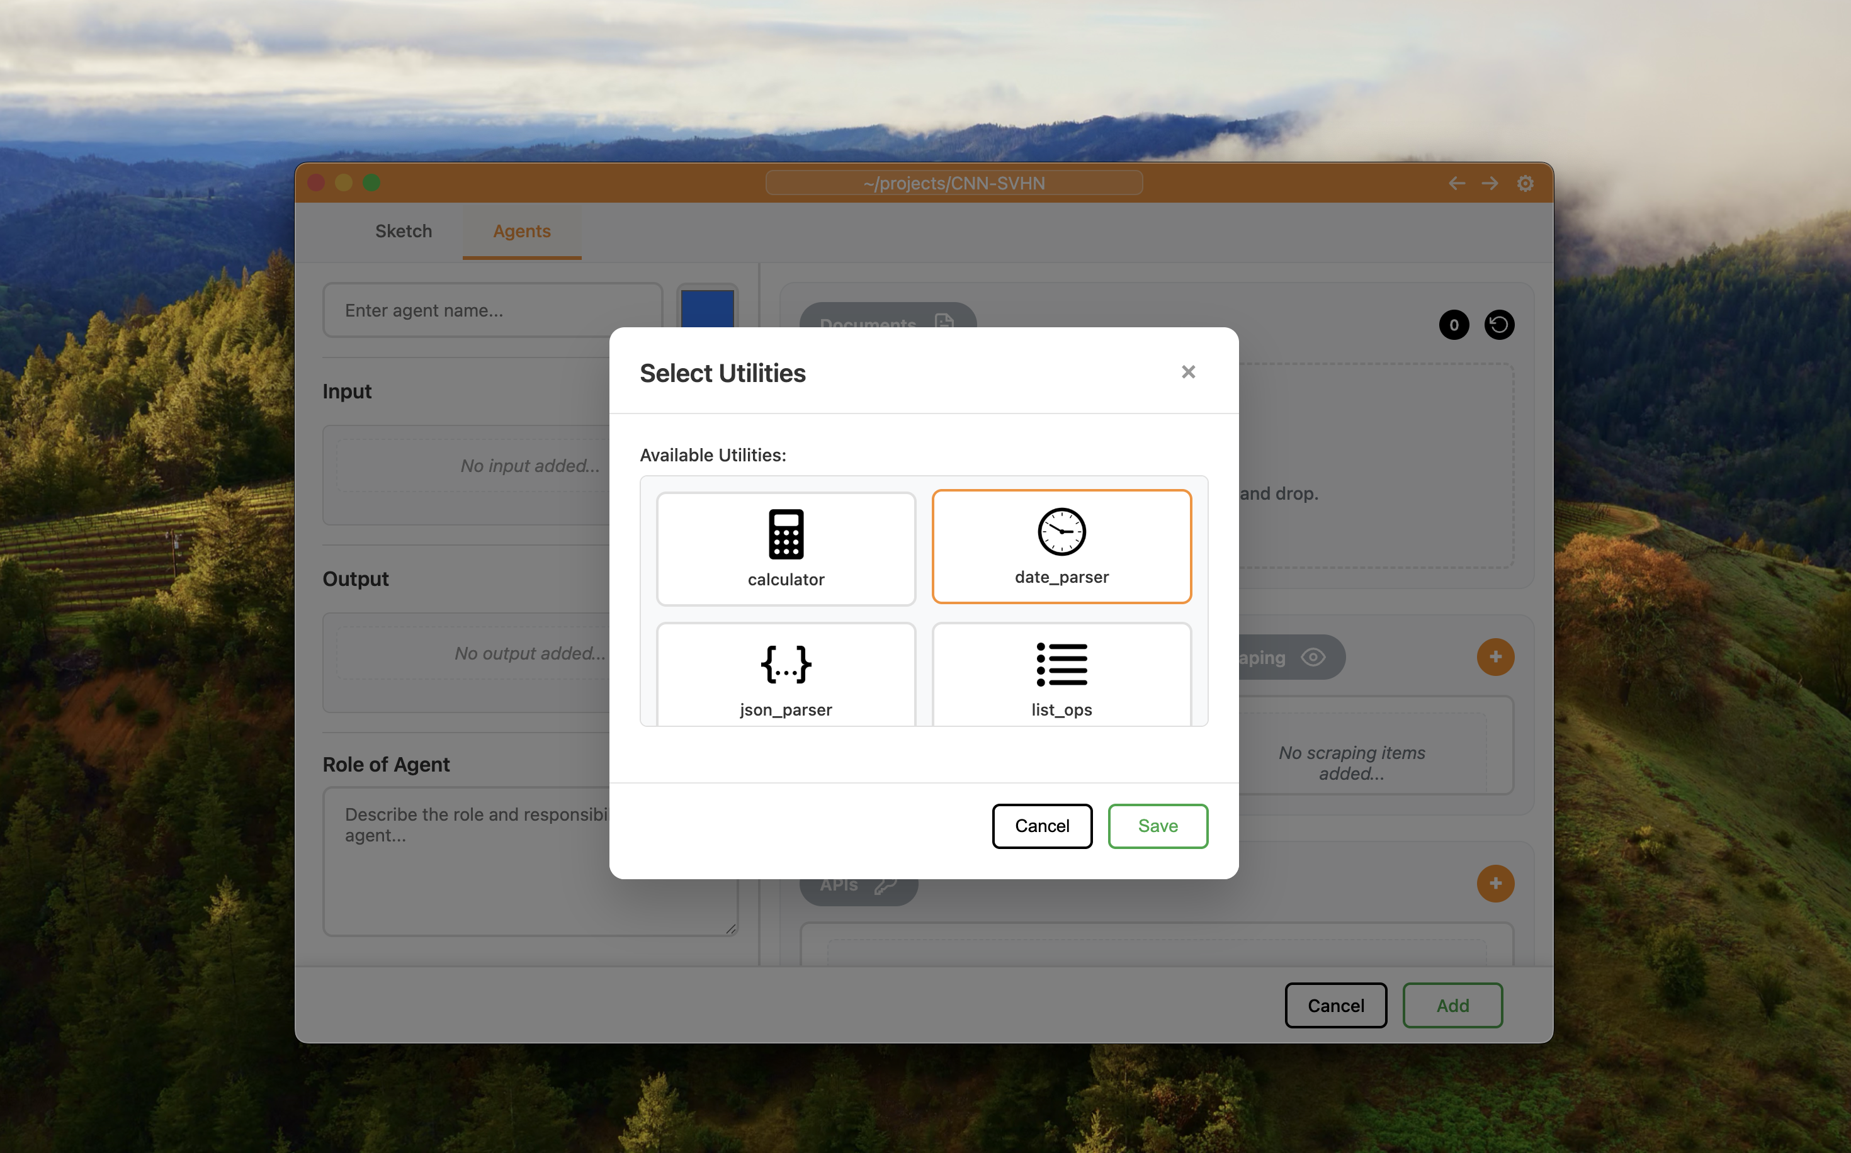
Task: Click the agent name input field
Action: pos(492,310)
